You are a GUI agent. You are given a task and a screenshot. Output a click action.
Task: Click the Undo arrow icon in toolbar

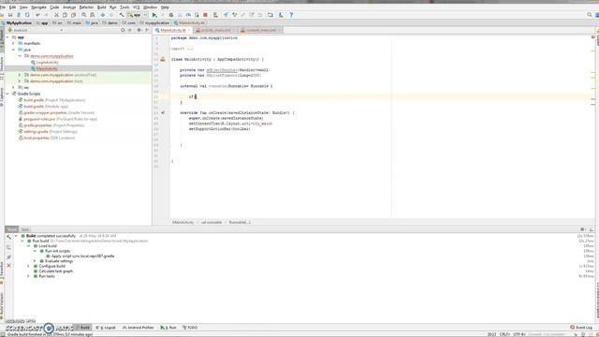(37, 15)
